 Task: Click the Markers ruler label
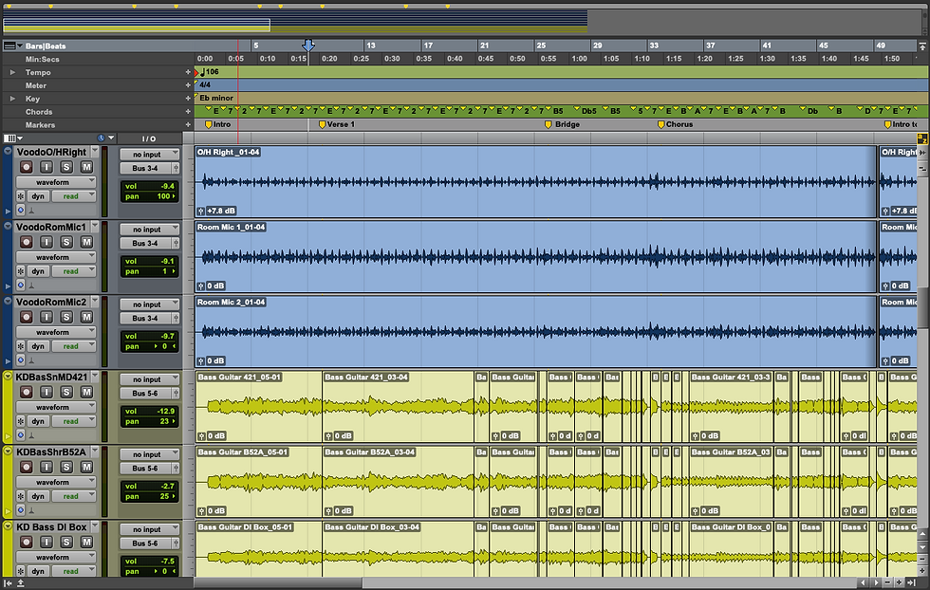pos(40,125)
